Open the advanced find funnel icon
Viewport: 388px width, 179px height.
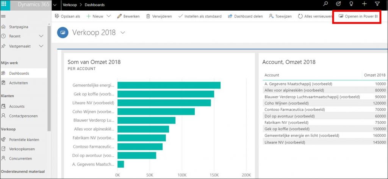[x=377, y=5]
